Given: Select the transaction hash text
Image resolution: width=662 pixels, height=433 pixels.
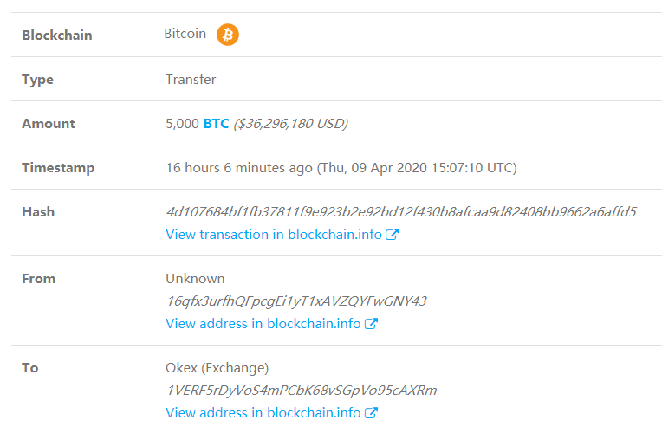Looking at the screenshot, I should (401, 212).
